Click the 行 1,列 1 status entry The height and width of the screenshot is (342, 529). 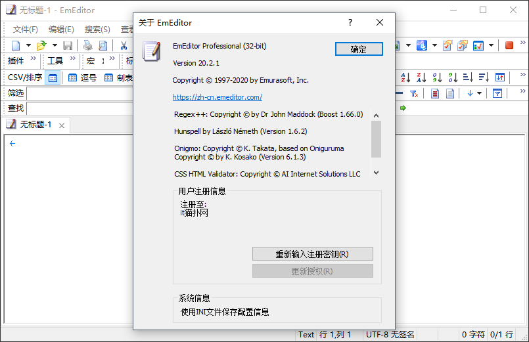pos(335,335)
